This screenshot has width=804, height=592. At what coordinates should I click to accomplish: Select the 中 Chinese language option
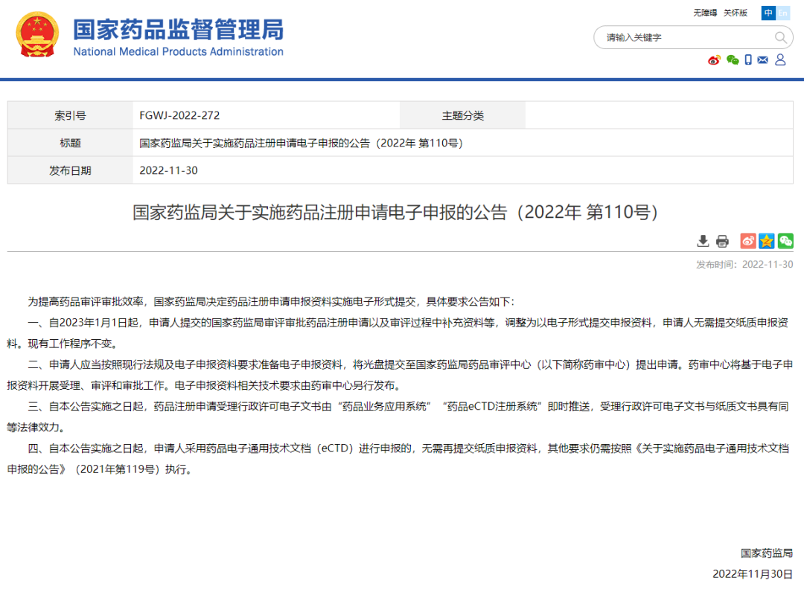pyautogui.click(x=768, y=13)
